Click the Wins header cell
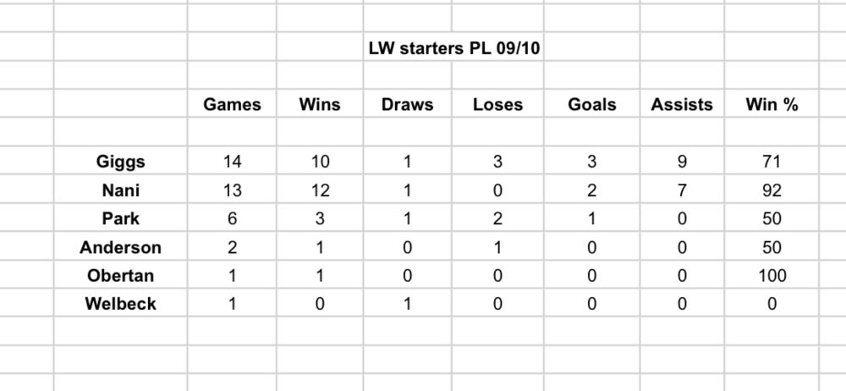 pyautogui.click(x=320, y=104)
